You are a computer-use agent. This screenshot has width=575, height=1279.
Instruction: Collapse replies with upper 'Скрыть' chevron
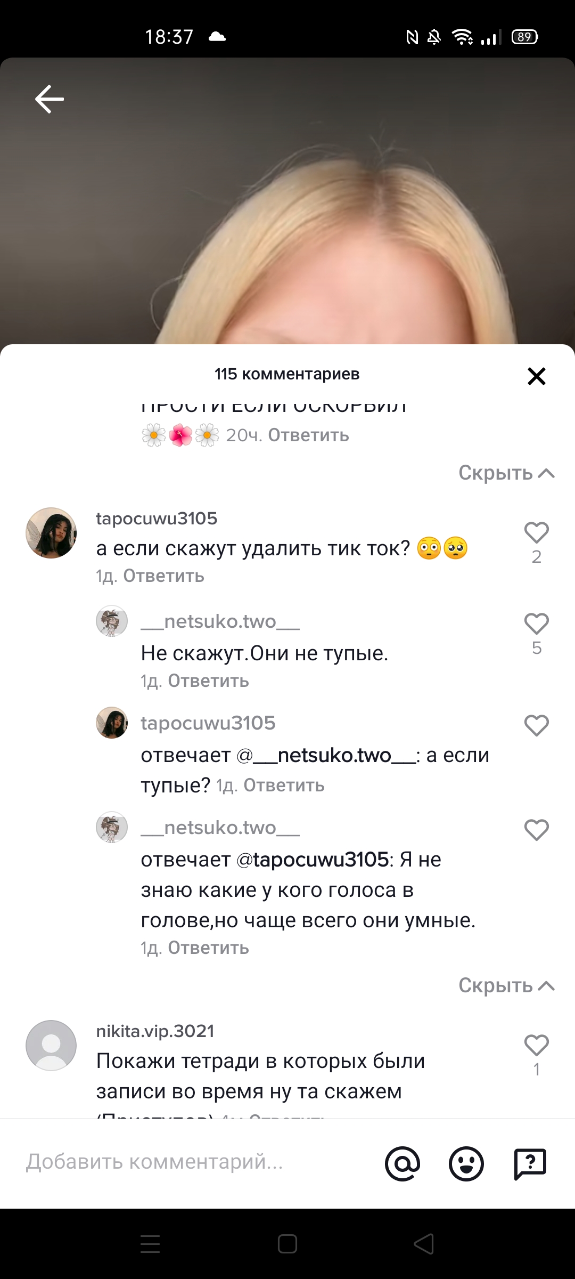506,473
